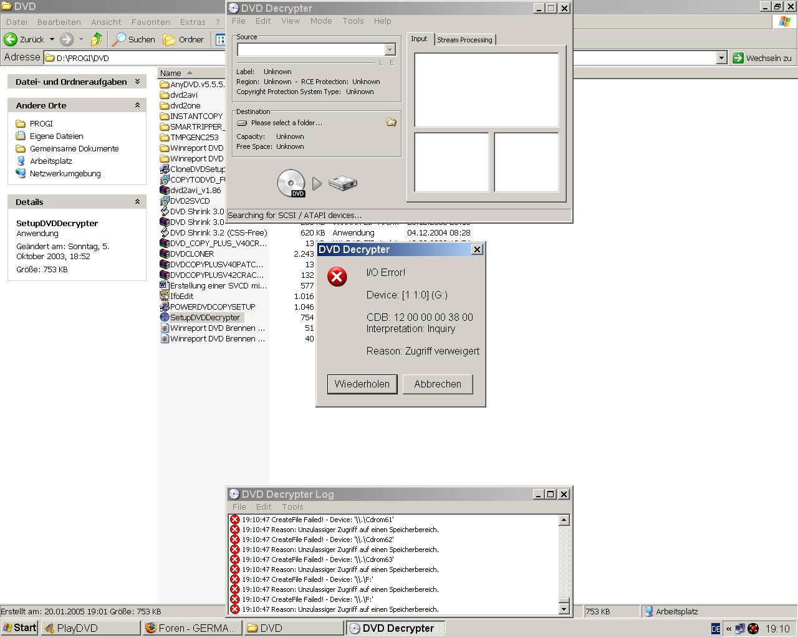The image size is (798, 638).
Task: Select the POWERDVDCOPYSETUP file icon
Action: tap(165, 307)
